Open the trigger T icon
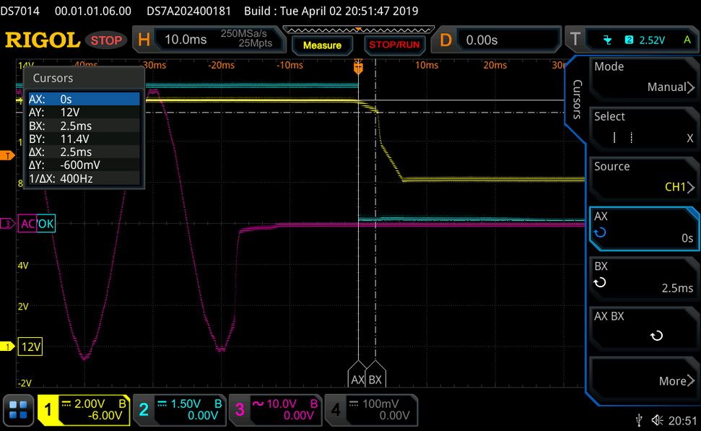The width and height of the screenshot is (701, 431). coord(575,40)
